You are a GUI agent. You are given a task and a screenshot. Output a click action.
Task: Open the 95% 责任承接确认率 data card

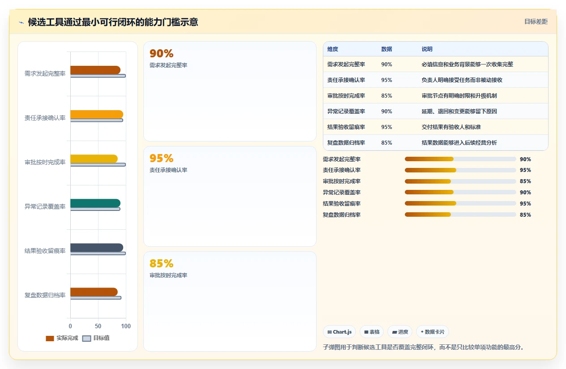coord(230,196)
